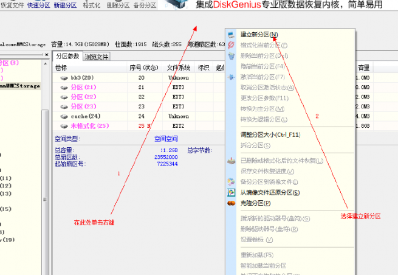Choose 更改分区参数(F11) menu entry
The width and height of the screenshot is (398, 275).
pos(264,98)
